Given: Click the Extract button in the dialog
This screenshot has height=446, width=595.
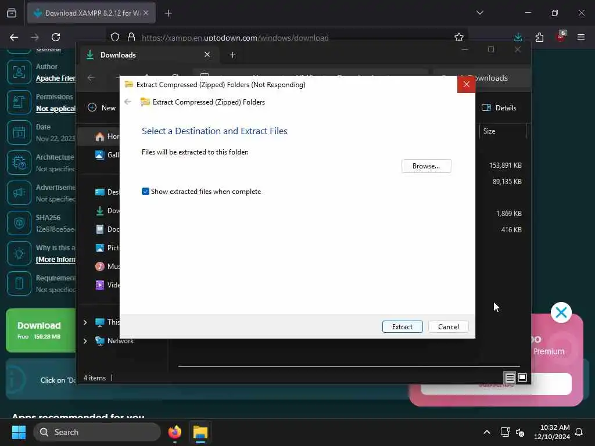Looking at the screenshot, I should click(402, 326).
